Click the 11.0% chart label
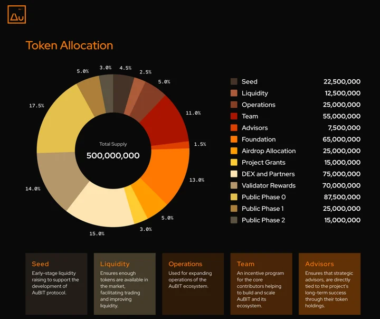Viewport: 380px width, 319px height. 193,113
